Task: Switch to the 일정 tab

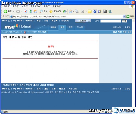Action: [x=71, y=27]
